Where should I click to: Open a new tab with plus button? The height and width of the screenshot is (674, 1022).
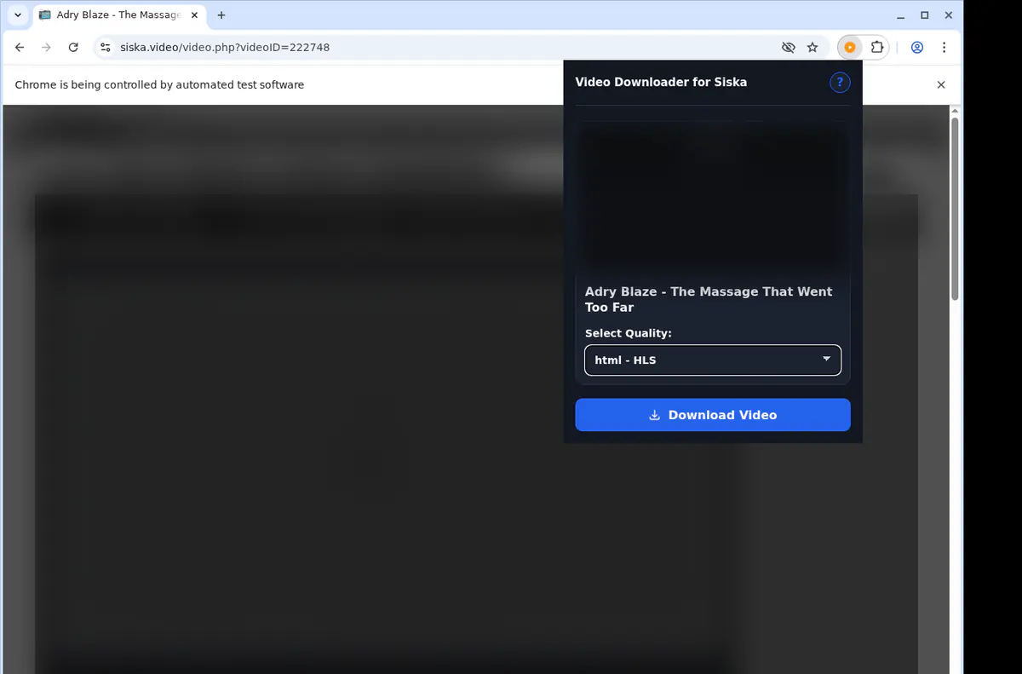221,15
